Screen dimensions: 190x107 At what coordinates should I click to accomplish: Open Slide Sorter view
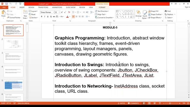point(149,103)
